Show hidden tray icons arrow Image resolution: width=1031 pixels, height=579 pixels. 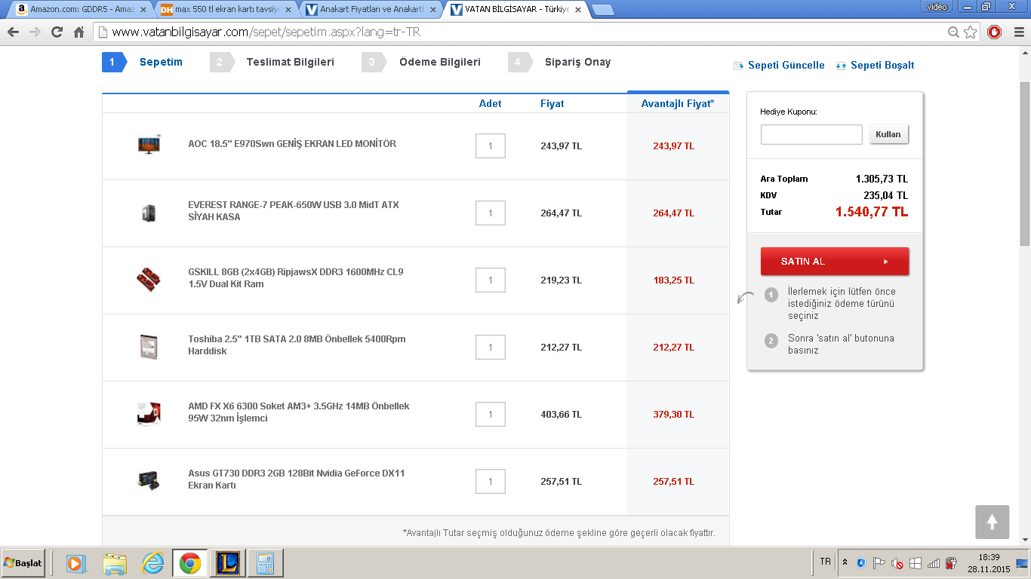click(x=845, y=562)
